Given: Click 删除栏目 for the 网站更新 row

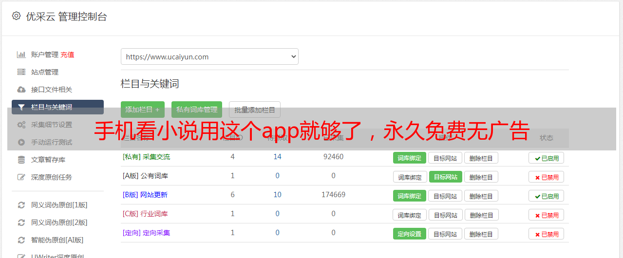Looking at the screenshot, I should [x=481, y=196].
